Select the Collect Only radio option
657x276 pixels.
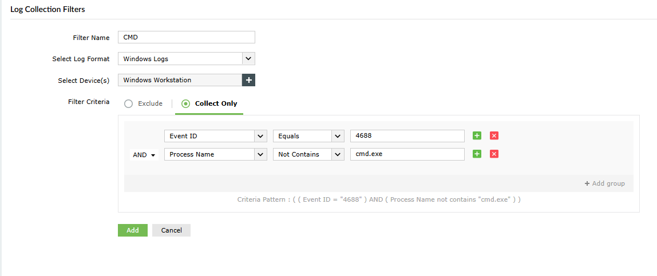(x=185, y=103)
